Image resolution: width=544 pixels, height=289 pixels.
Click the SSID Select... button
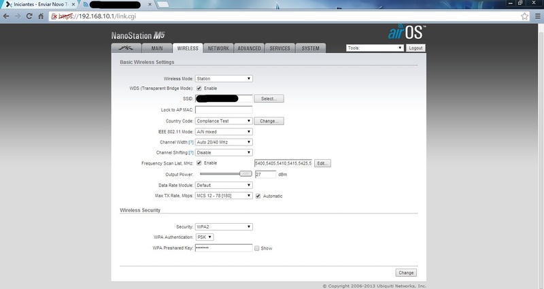coord(269,99)
